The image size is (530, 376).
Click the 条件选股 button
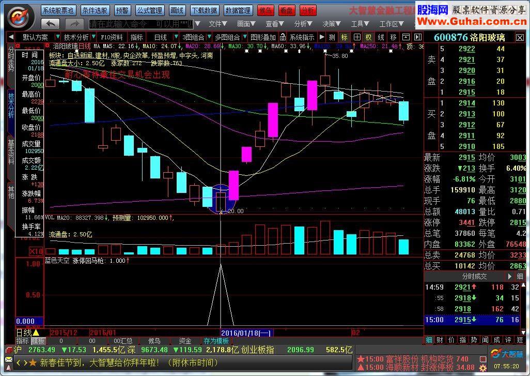(95, 10)
